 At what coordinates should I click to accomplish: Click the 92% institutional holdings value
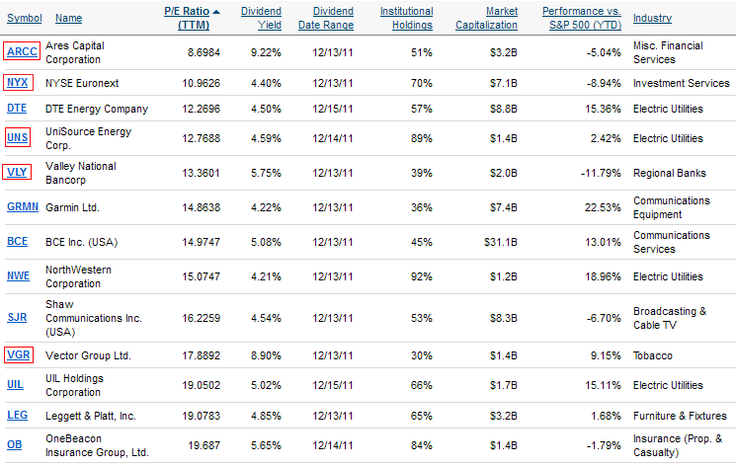[422, 276]
